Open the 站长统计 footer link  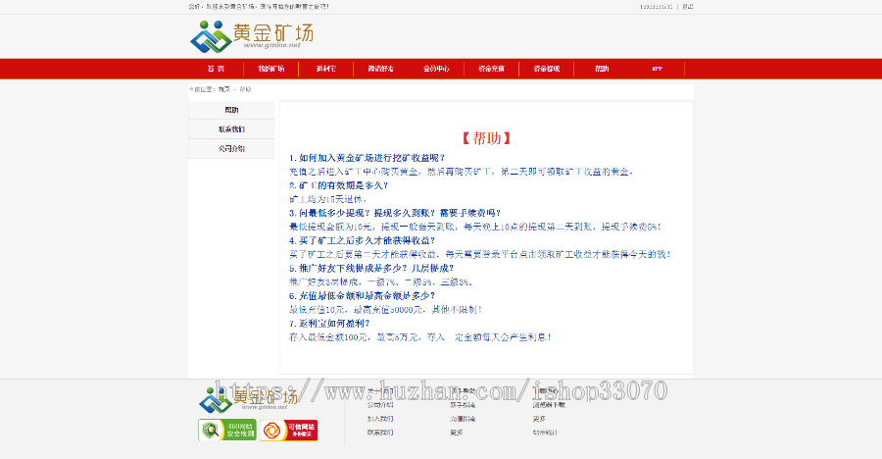546,433
